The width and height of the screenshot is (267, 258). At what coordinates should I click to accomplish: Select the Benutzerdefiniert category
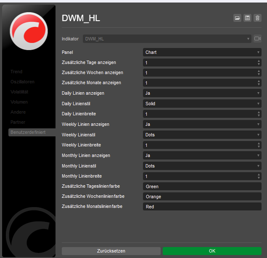28,132
